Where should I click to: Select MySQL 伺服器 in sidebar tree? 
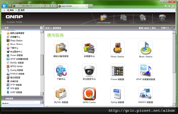pyautogui.click(x=15, y=63)
